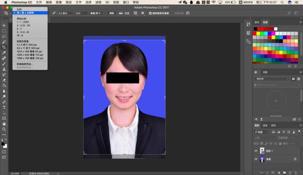Toggle shape layer filter

pyautogui.click(x=289, y=132)
